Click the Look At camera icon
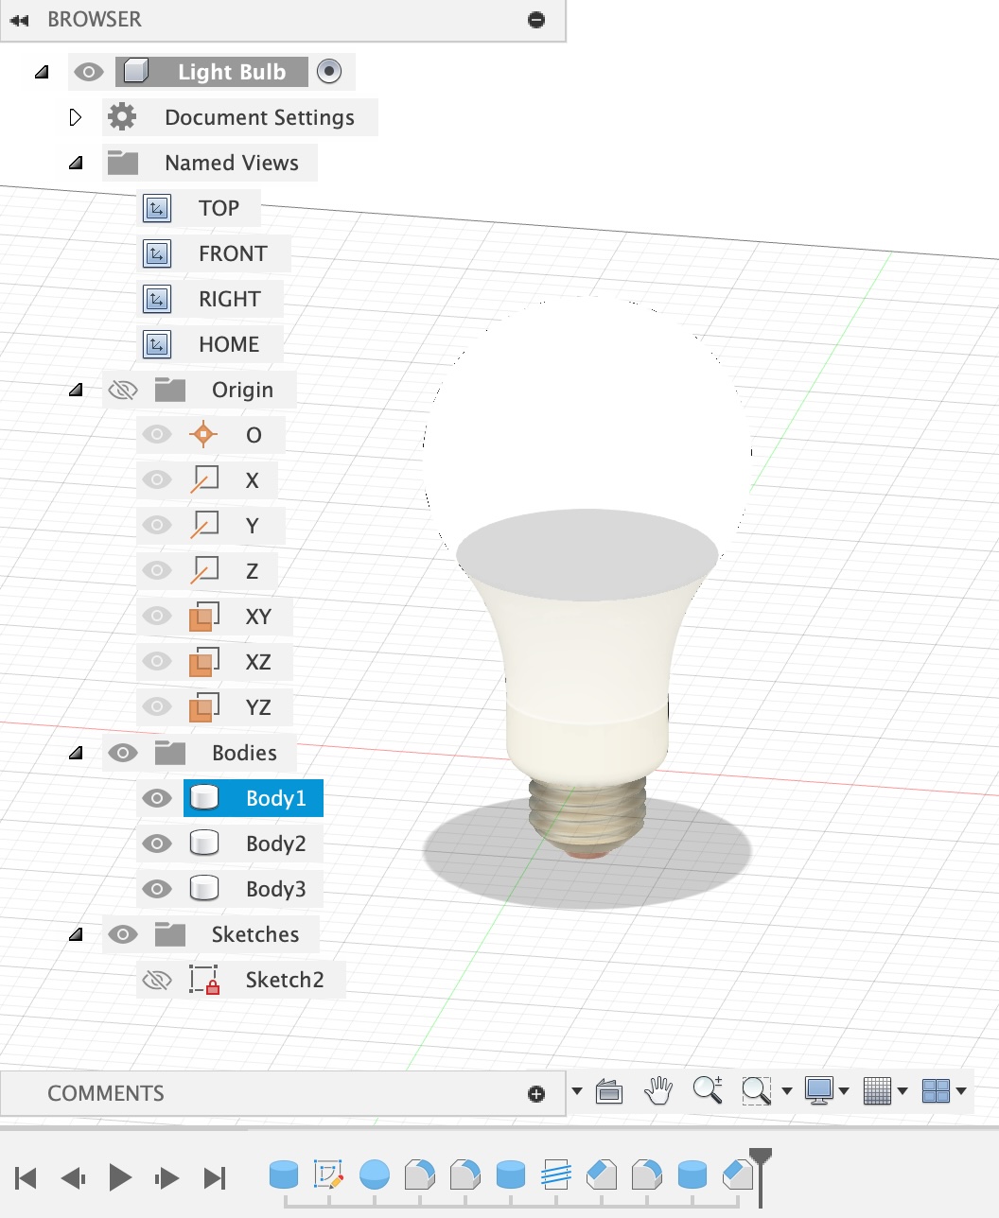999x1218 pixels. point(609,1091)
